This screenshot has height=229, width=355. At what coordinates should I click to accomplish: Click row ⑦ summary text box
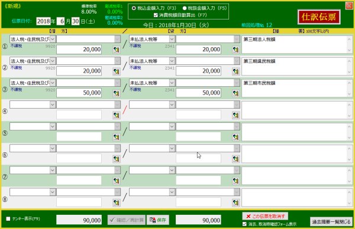pyautogui.click(x=297, y=175)
